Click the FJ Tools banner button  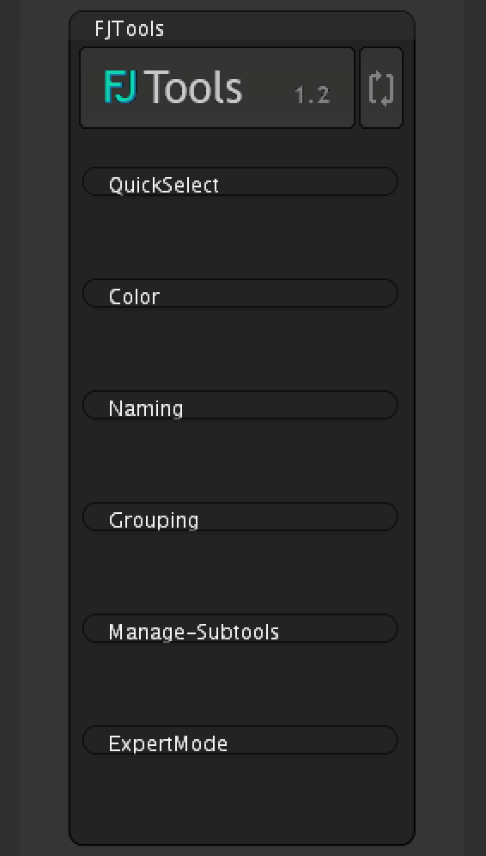click(217, 88)
